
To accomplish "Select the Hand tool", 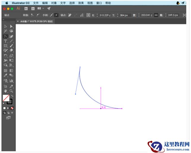I will (x=5, y=91).
